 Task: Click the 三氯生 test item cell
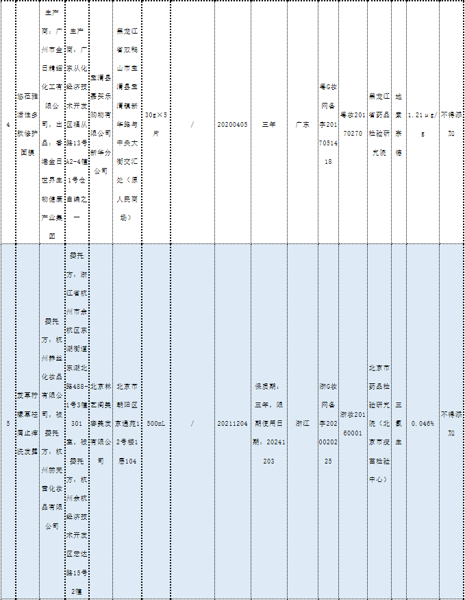click(399, 424)
